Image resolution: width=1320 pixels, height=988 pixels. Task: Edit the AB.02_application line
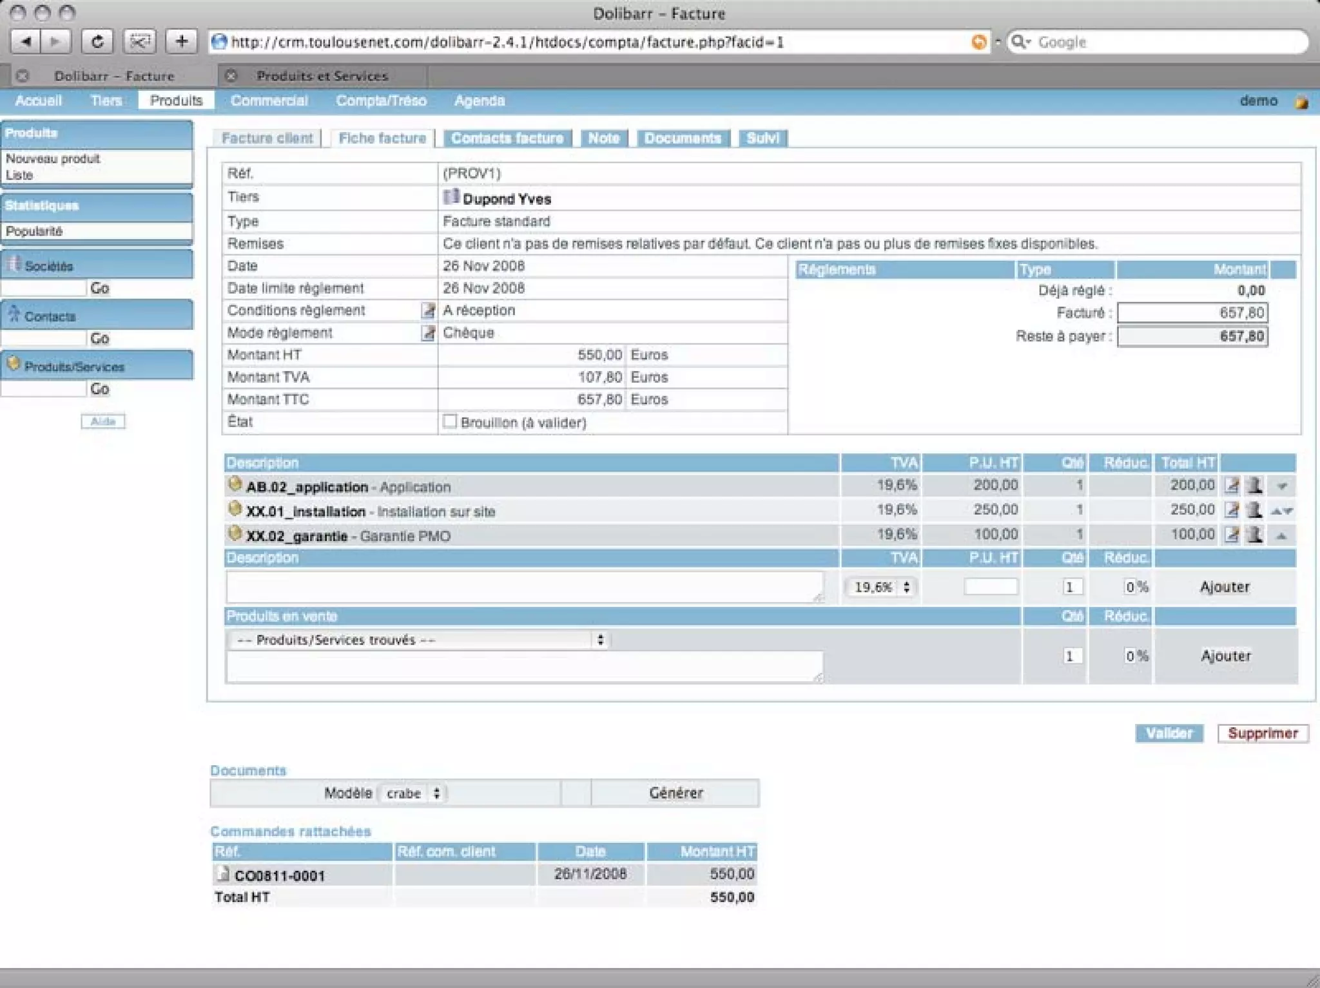(x=1232, y=486)
